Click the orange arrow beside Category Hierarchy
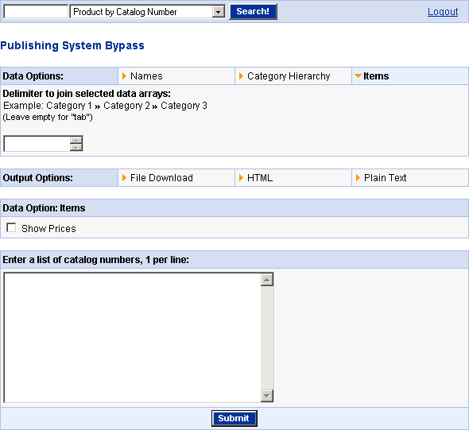 [241, 76]
